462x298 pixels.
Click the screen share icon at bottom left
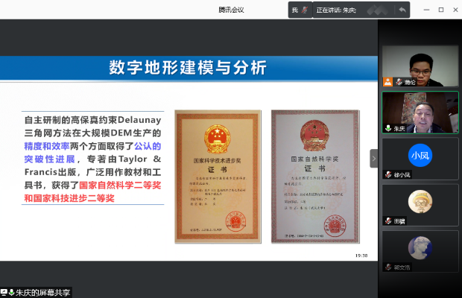(x=5, y=292)
